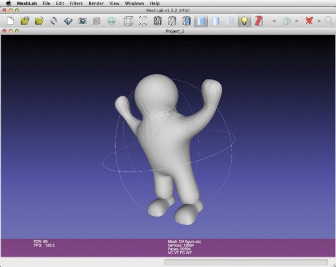Enable Wireframe render mode
The image size is (336, 267).
point(157,21)
